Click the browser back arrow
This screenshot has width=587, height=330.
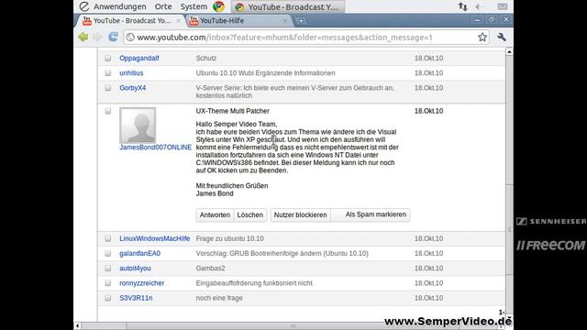[83, 37]
